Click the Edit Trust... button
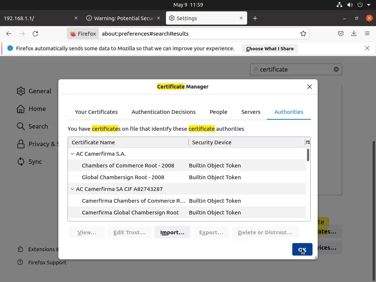Viewport: 376px width, 282px height. pos(129,232)
